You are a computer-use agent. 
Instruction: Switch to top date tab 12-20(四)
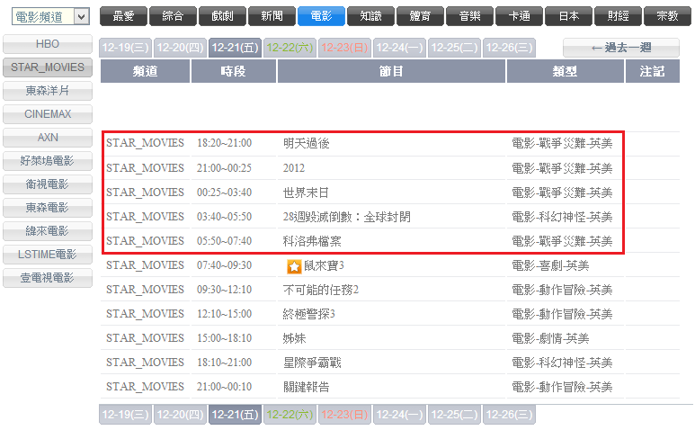(181, 48)
